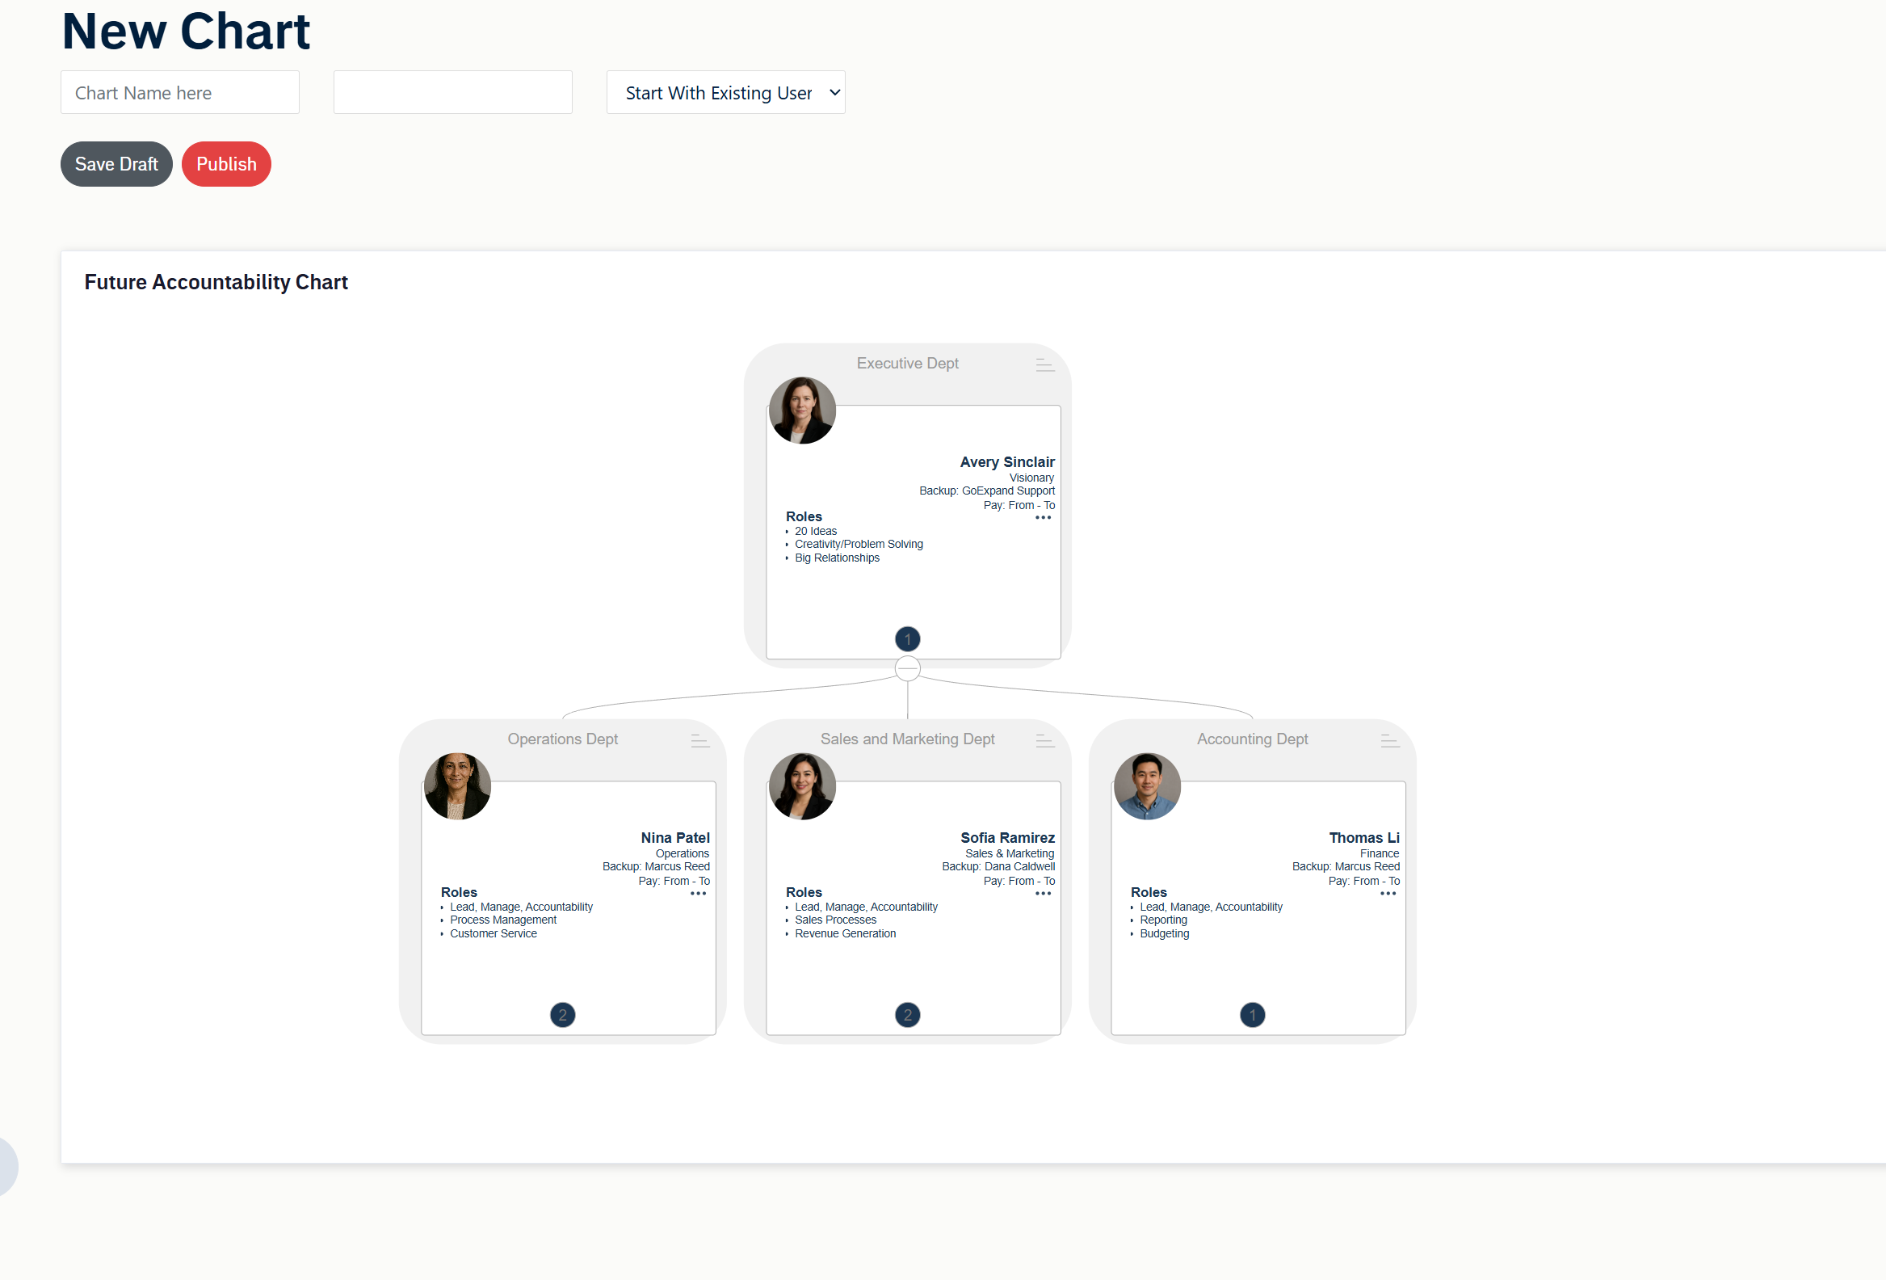Click Thomas Li's profile photo

pyautogui.click(x=1147, y=785)
